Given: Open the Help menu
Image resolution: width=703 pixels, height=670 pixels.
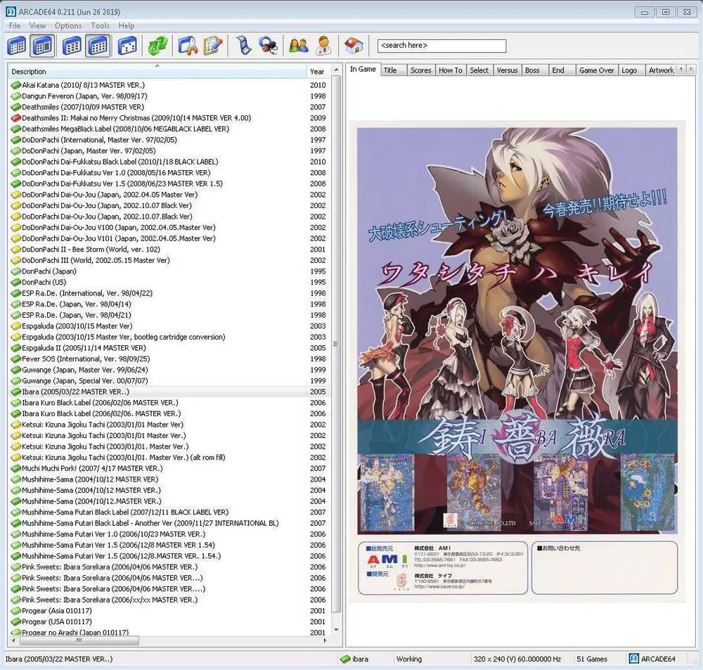Looking at the screenshot, I should pos(127,25).
